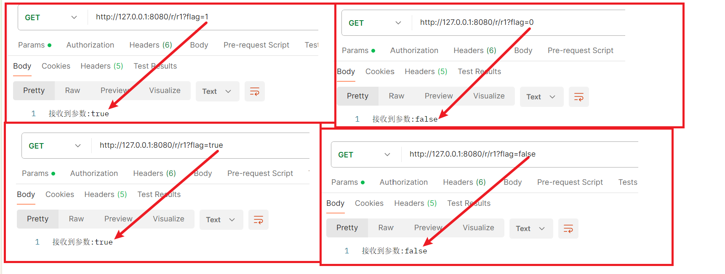The height and width of the screenshot is (274, 725).
Task: Show Headers (6) tab in flag=false request
Action: 464,182
